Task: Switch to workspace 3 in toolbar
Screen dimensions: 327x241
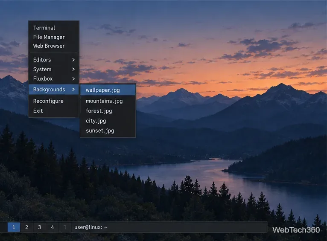Action: (40, 227)
